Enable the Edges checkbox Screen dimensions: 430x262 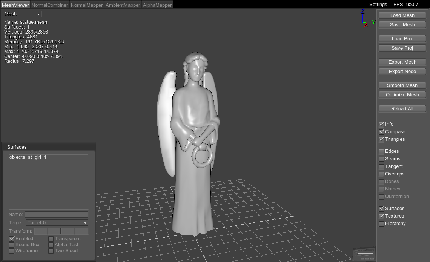(381, 151)
